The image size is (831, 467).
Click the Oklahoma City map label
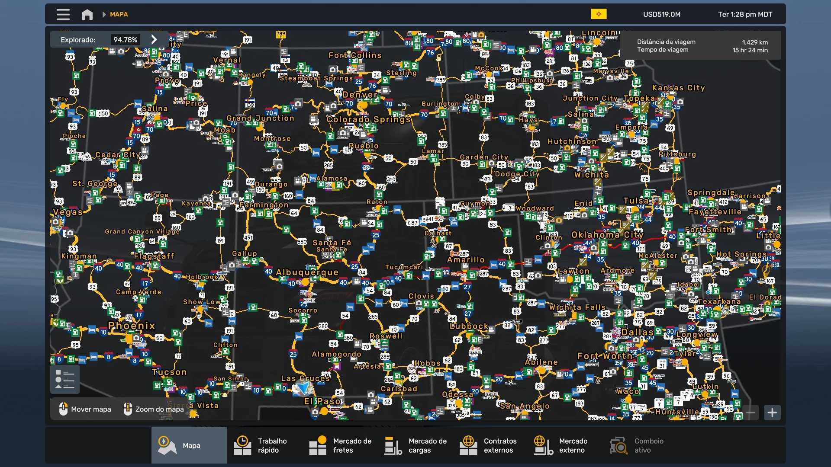tap(607, 235)
